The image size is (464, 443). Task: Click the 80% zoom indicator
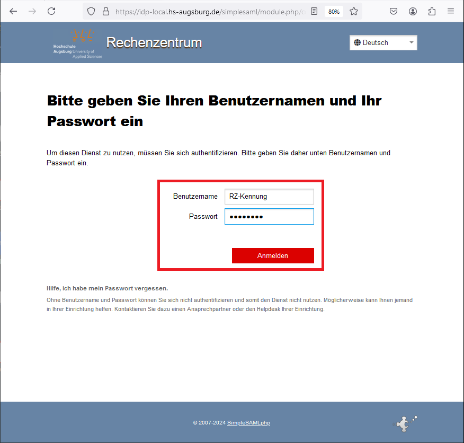point(334,11)
